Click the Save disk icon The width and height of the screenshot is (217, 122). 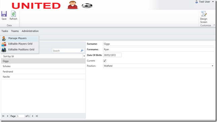coord(4,14)
